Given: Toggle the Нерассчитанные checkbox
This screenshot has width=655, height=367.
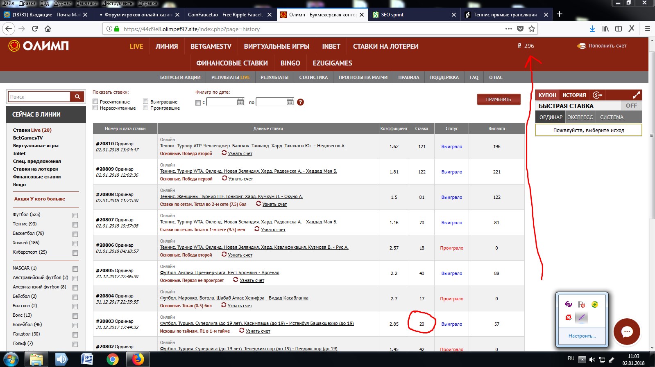Looking at the screenshot, I should tap(95, 108).
